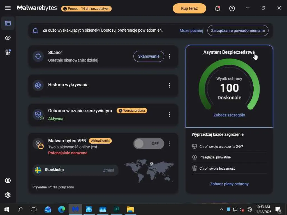Open Windows taskbar search

20,209
